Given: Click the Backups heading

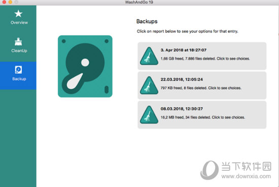Looking at the screenshot, I should point(147,21).
